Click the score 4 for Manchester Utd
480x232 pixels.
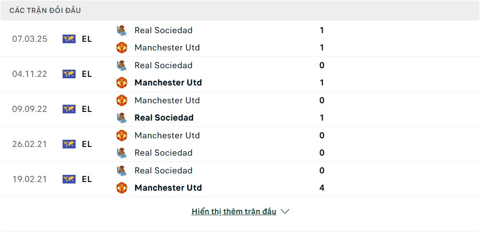tap(322, 188)
